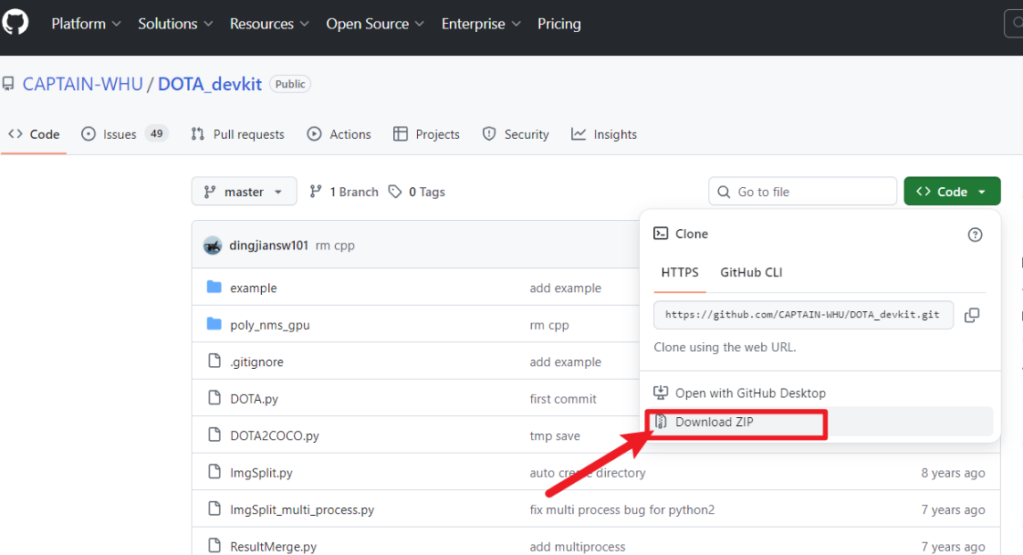
Task: Open the Resources menu
Action: click(269, 24)
